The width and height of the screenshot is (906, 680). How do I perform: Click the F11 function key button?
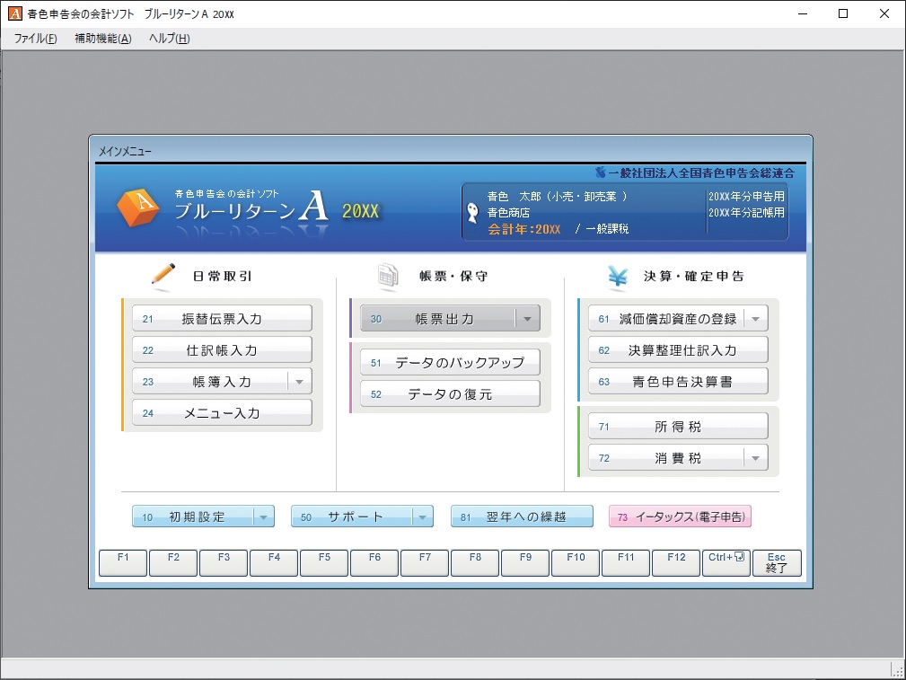coord(626,562)
